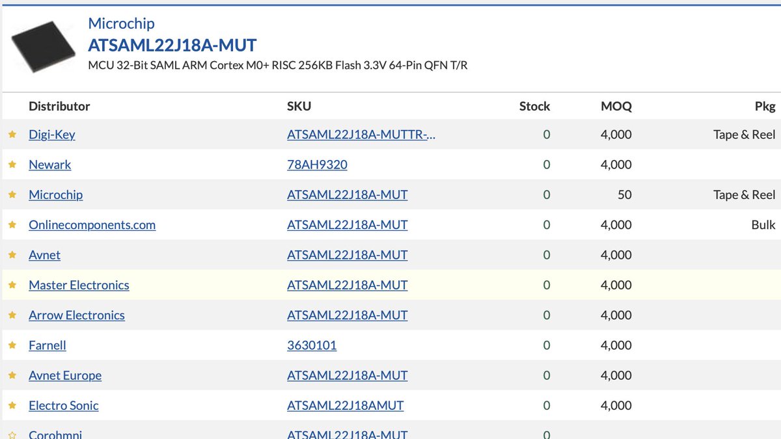
Task: Click the chip product thumbnail image
Action: click(x=44, y=47)
